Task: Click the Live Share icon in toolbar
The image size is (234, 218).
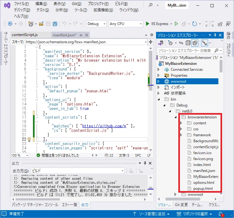Action: click(220, 24)
